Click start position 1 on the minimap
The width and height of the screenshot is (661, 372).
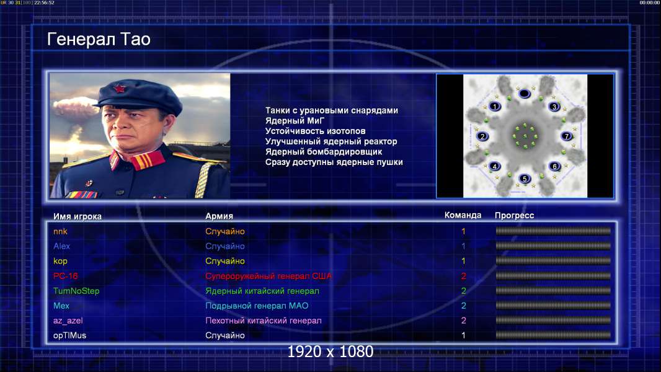(x=495, y=106)
